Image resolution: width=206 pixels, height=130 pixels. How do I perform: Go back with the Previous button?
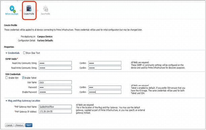coord(19,125)
